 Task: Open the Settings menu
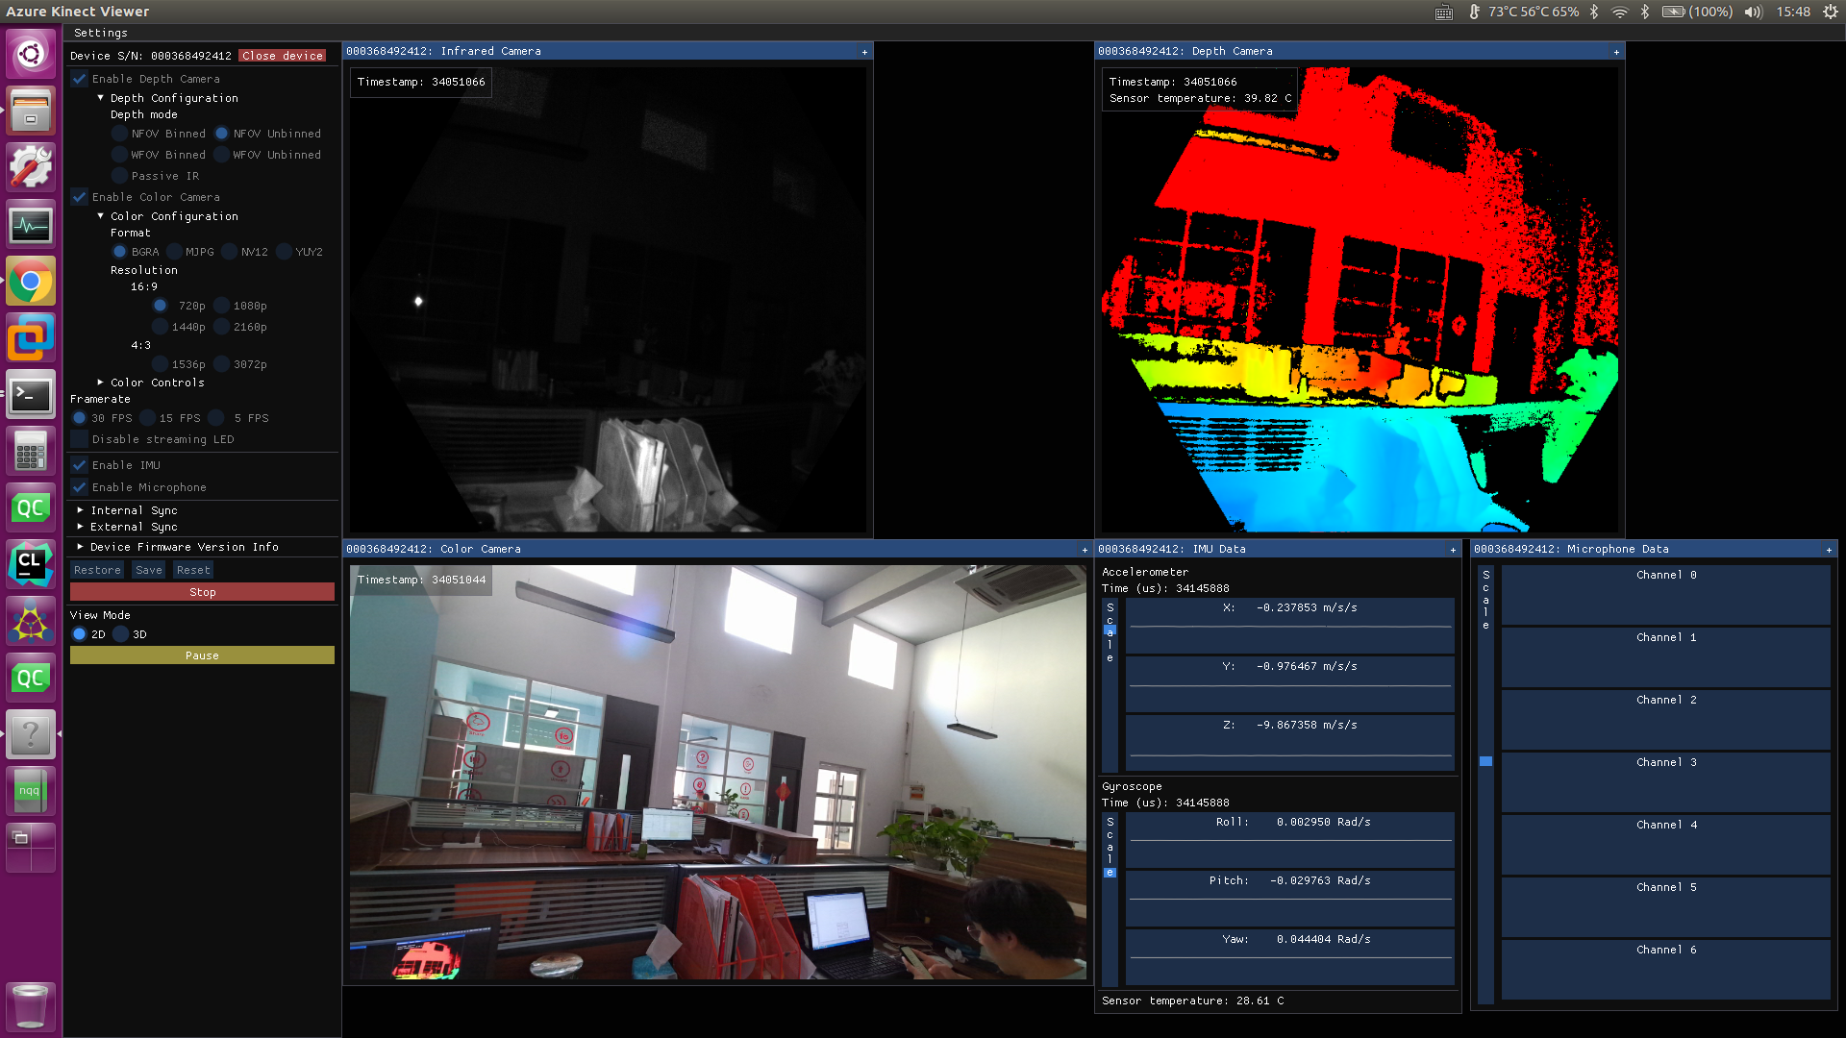pos(101,32)
